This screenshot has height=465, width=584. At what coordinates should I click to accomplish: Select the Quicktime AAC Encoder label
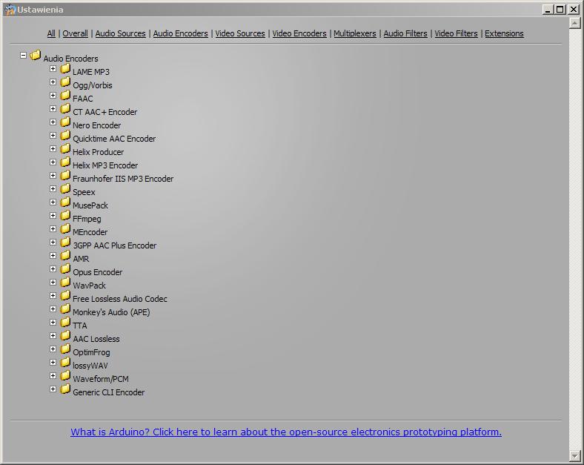pyautogui.click(x=114, y=139)
